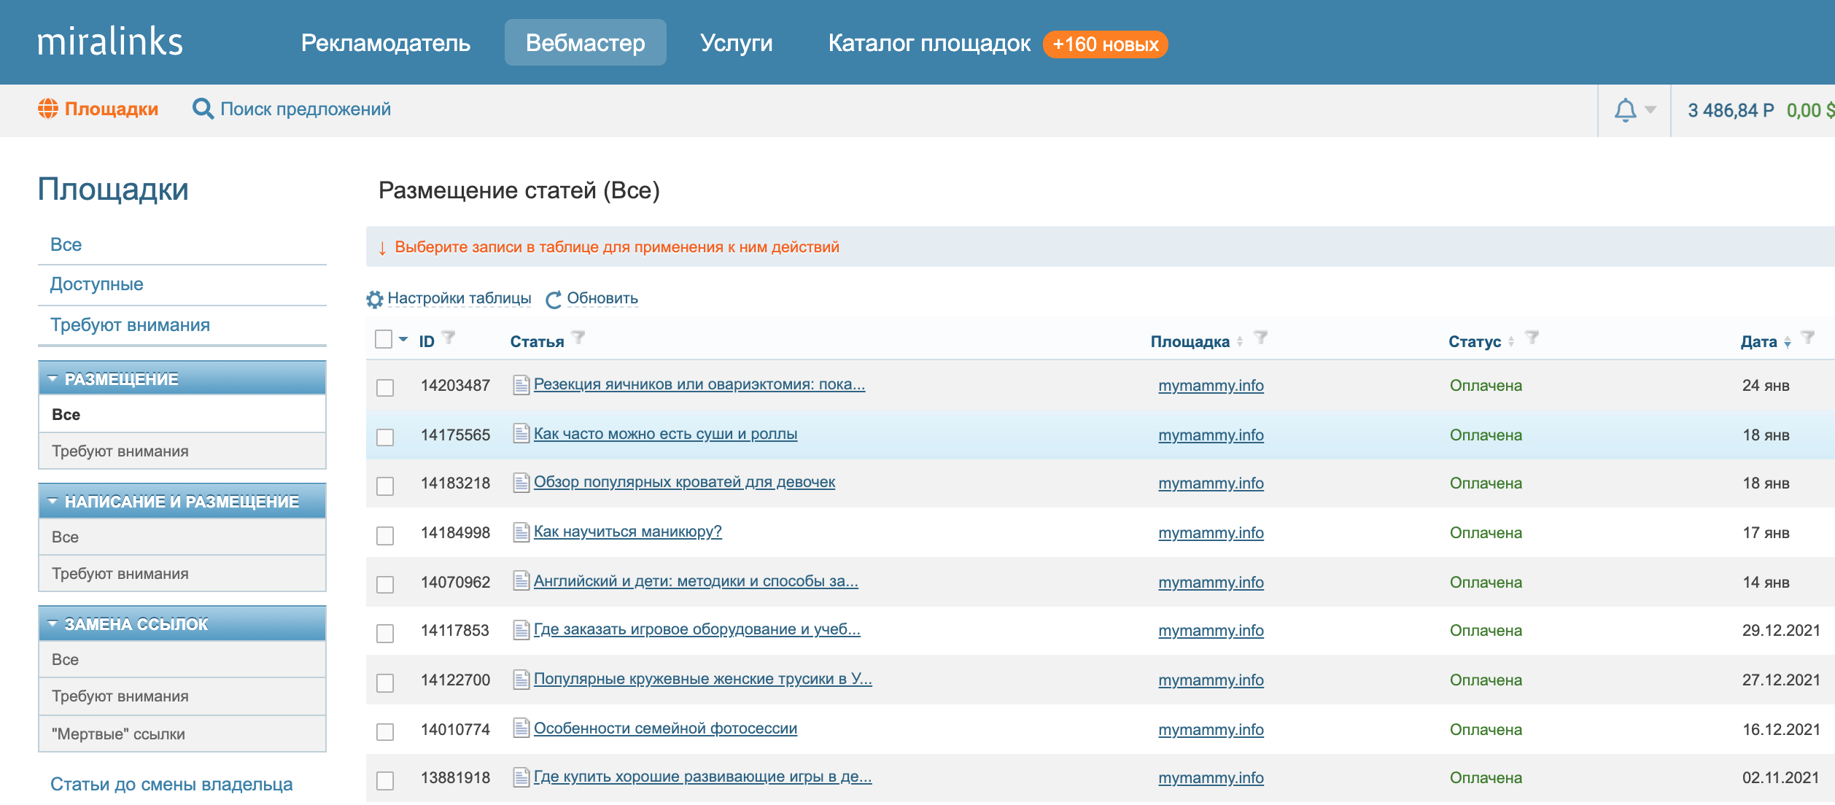Screen dimensions: 1835x805
Task: Click the search magnifier icon
Action: click(202, 109)
